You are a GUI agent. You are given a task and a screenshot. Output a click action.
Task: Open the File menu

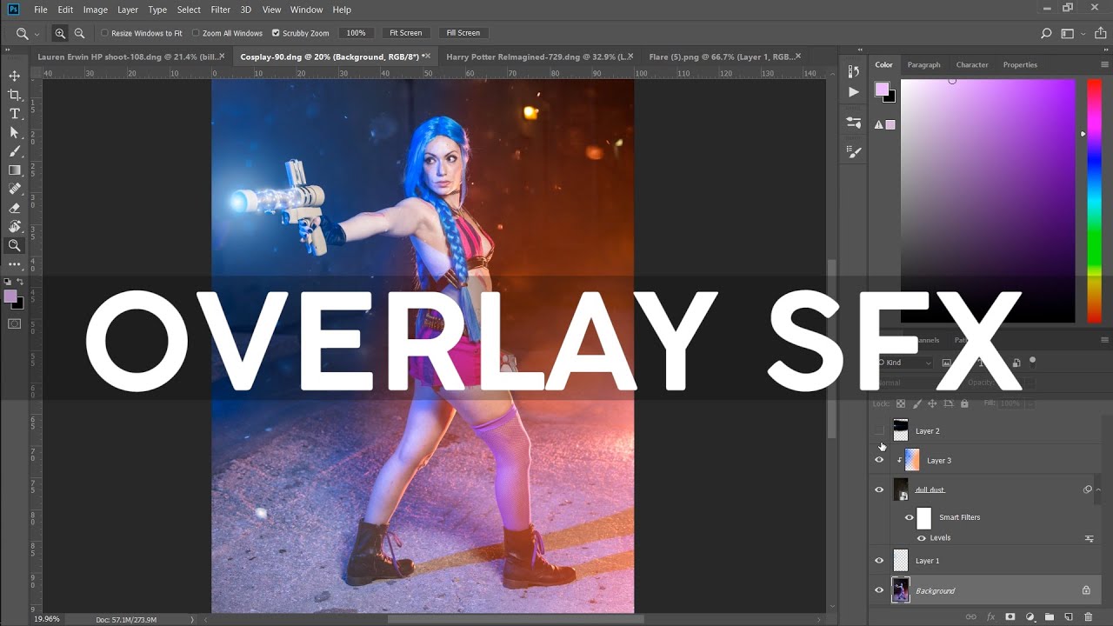[x=41, y=10]
